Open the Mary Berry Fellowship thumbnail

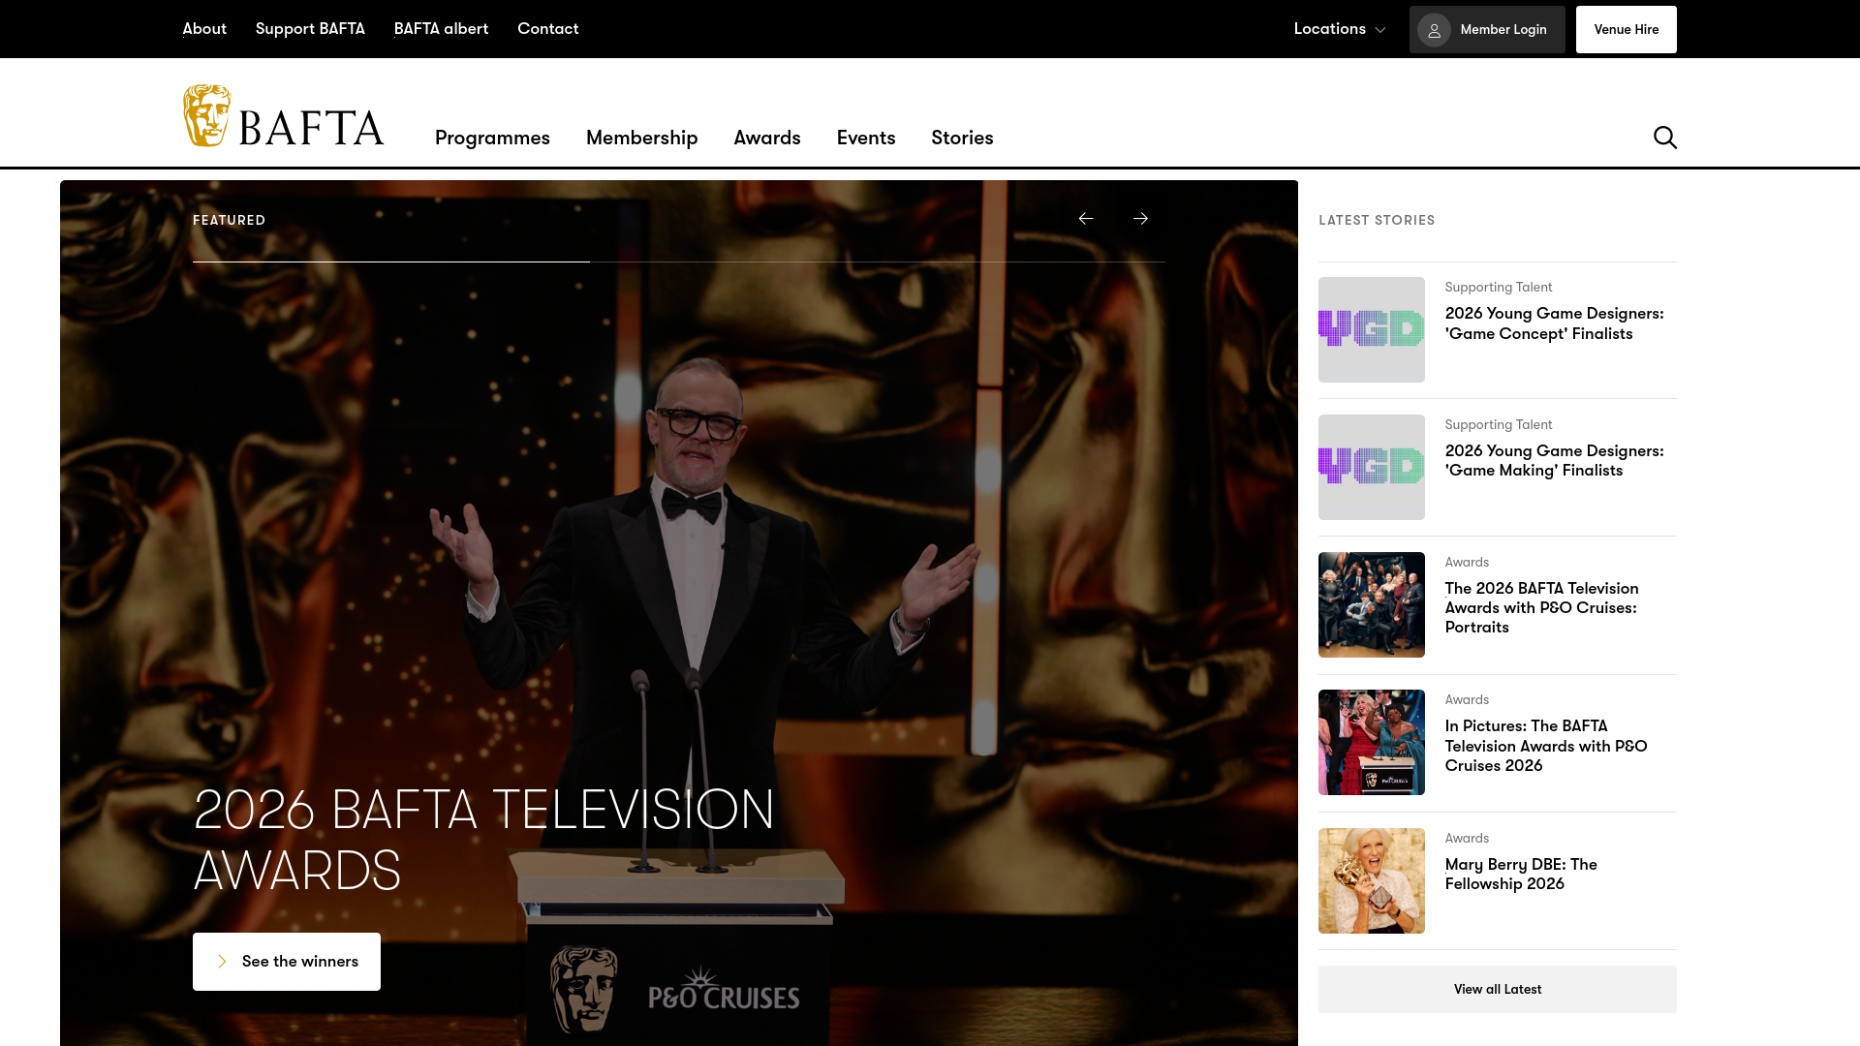point(1371,880)
